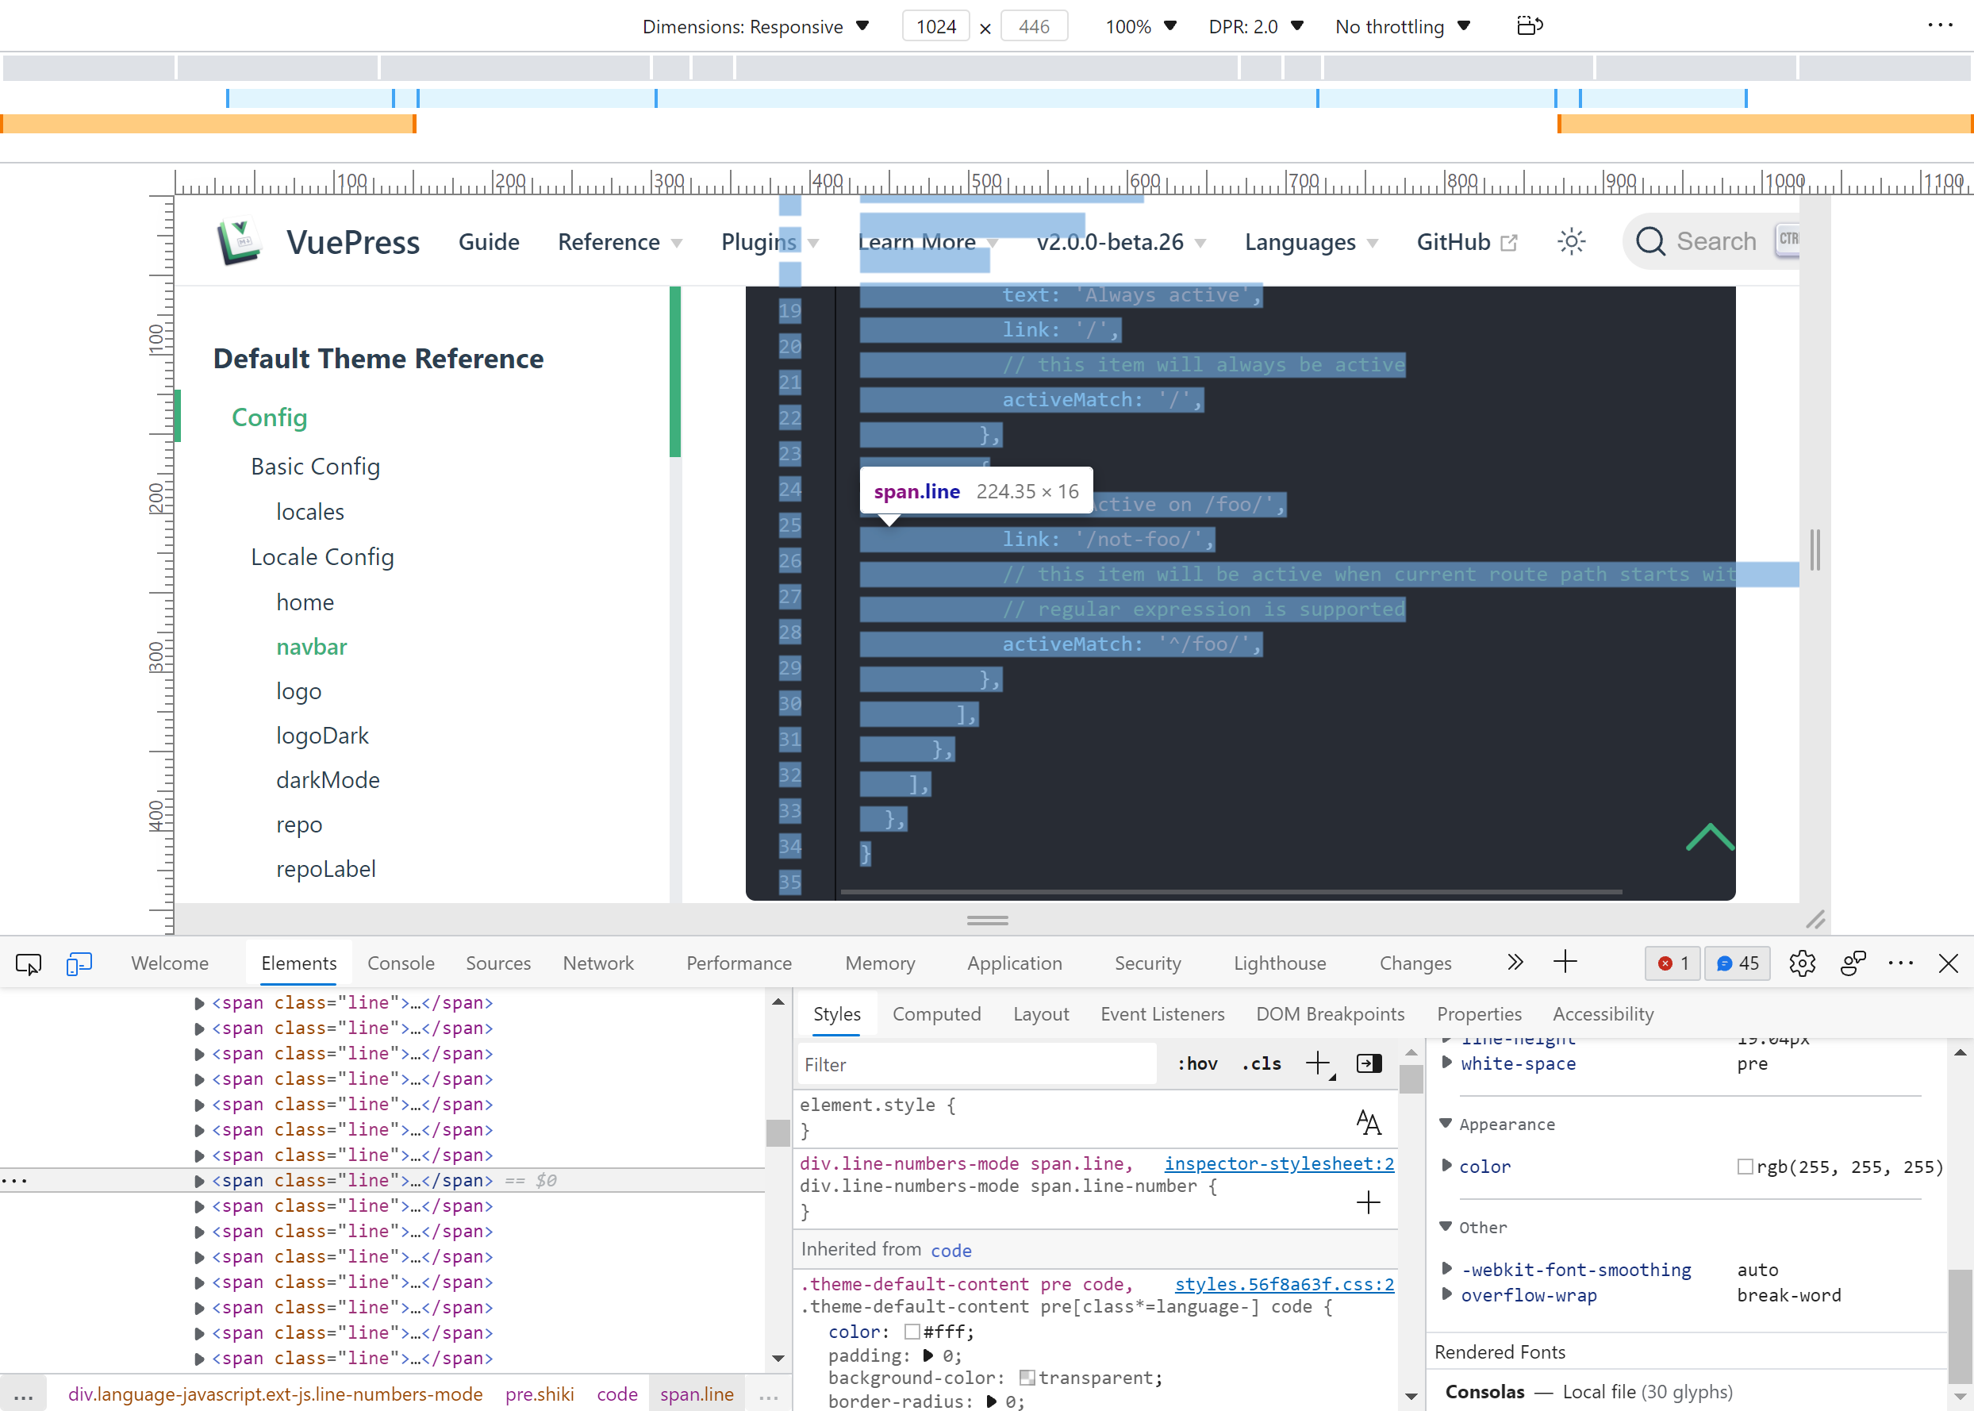This screenshot has width=1974, height=1411.
Task: Open the 100% zoom dropdown
Action: [x=1141, y=26]
